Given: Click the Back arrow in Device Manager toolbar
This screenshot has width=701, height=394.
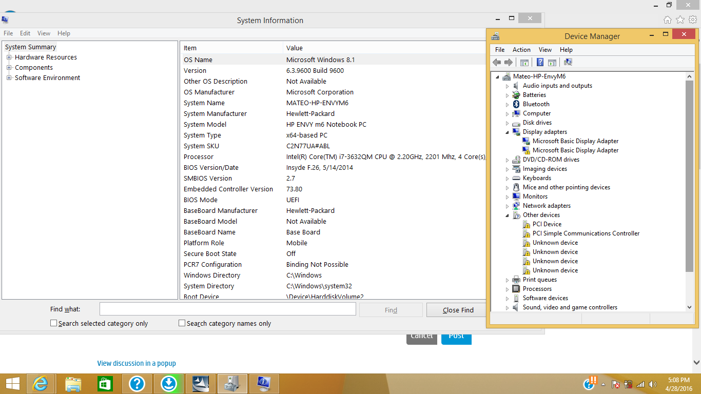Looking at the screenshot, I should point(497,62).
